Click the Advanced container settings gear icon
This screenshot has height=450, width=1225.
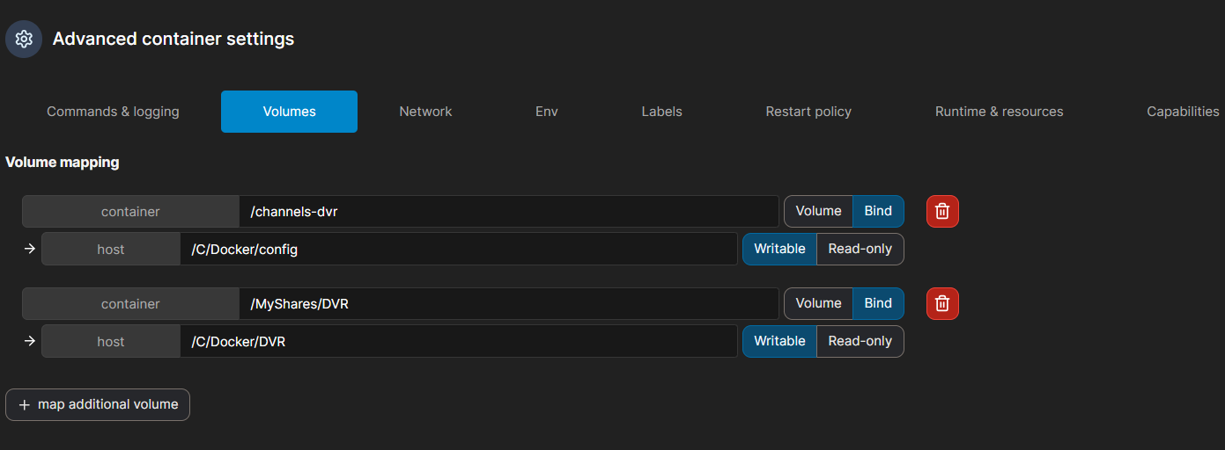[24, 40]
